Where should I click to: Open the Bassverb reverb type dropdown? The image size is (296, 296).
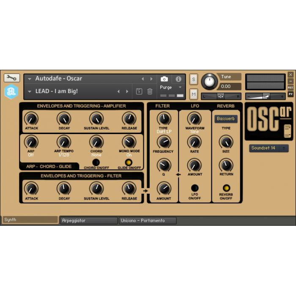tap(226, 119)
